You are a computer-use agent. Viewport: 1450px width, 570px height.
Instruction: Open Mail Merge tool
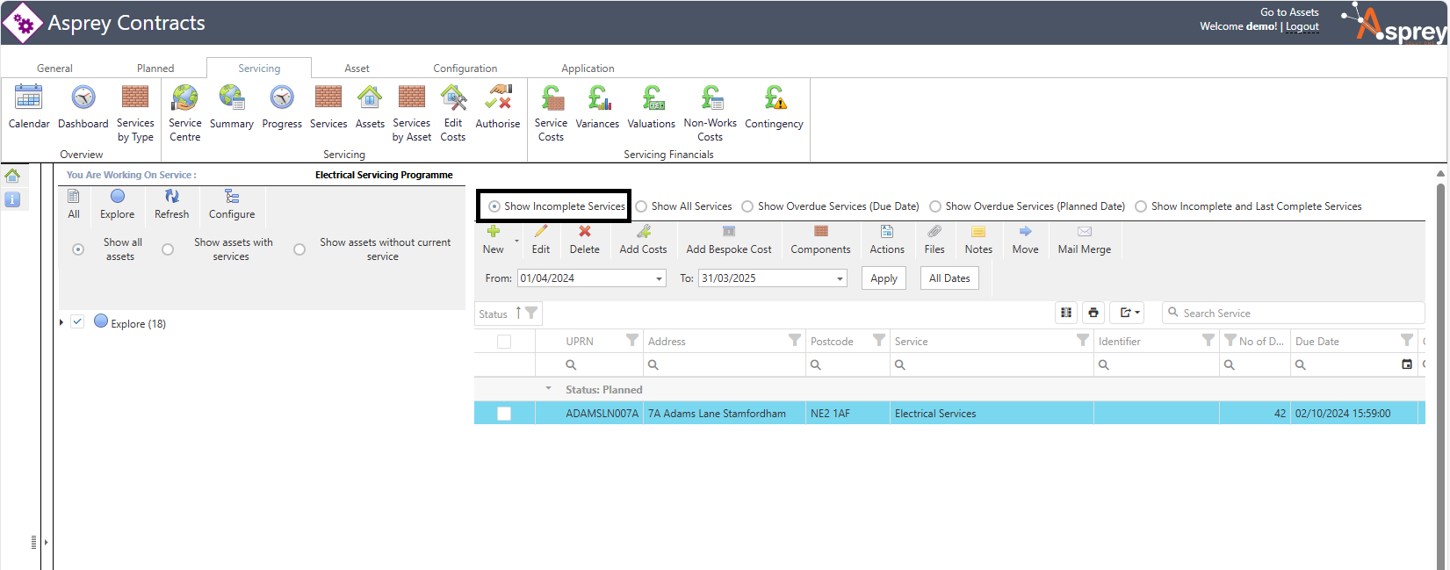[1084, 239]
